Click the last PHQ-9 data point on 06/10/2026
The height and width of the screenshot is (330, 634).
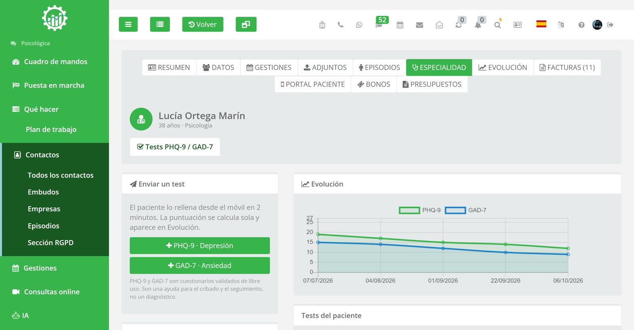coord(568,248)
